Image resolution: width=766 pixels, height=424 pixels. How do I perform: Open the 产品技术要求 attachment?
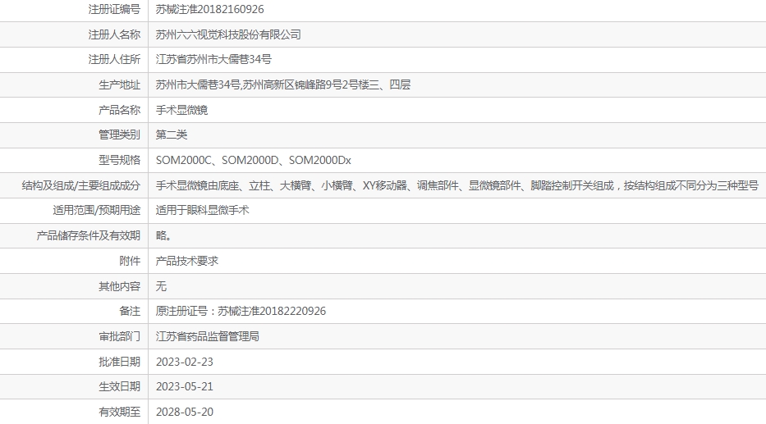[186, 261]
